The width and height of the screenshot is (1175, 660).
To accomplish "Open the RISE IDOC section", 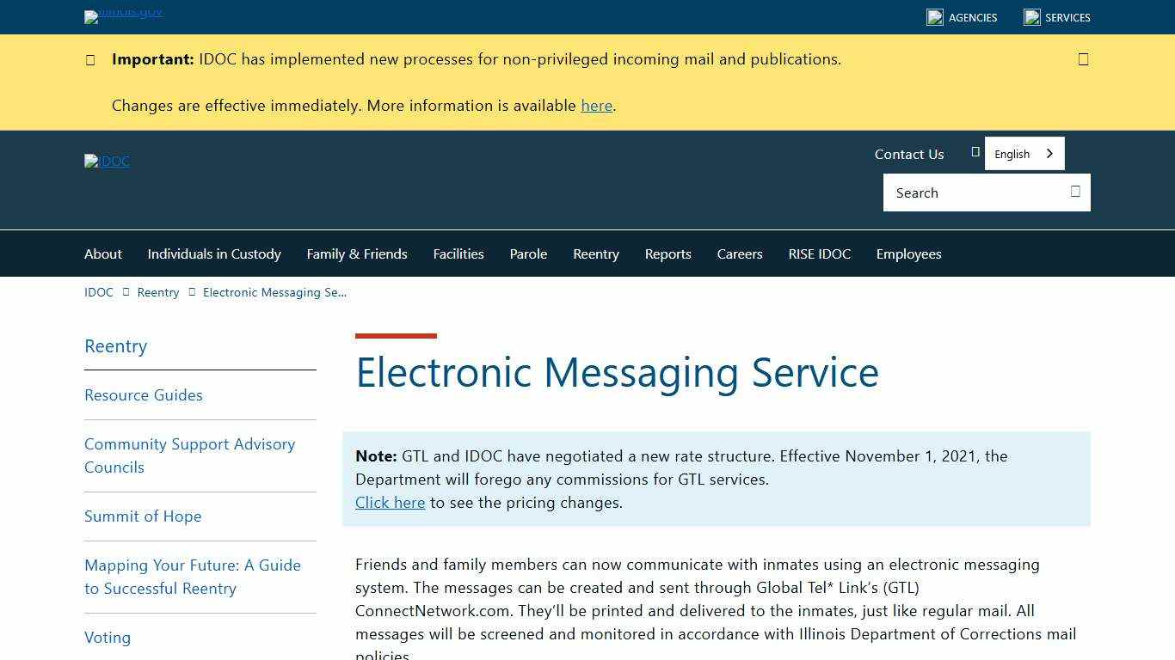I will (819, 254).
